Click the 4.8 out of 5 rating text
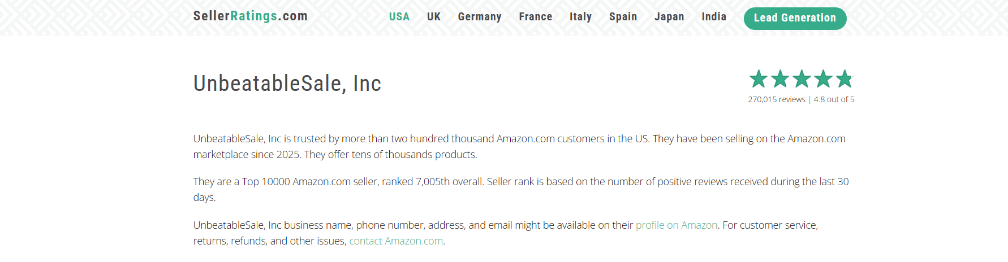The height and width of the screenshot is (262, 1008). coord(834,99)
